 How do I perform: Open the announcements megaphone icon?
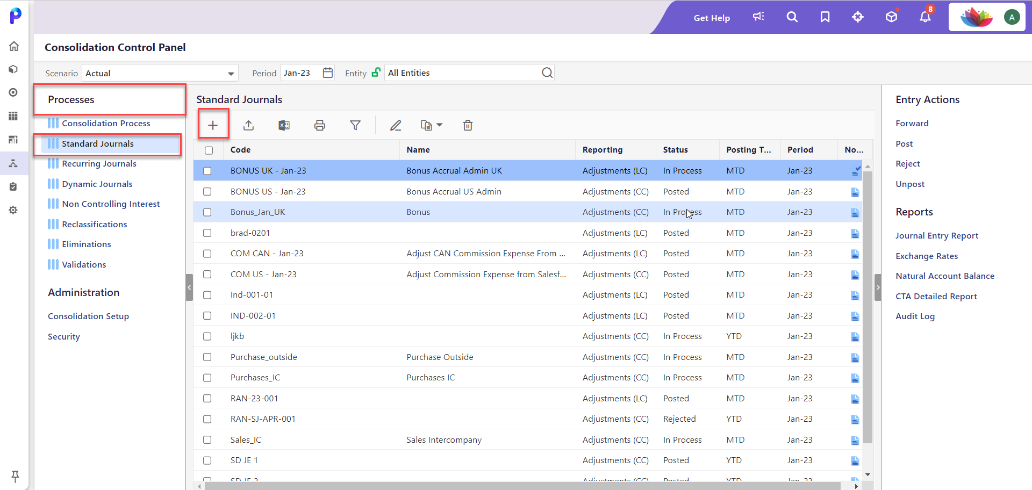(x=758, y=17)
